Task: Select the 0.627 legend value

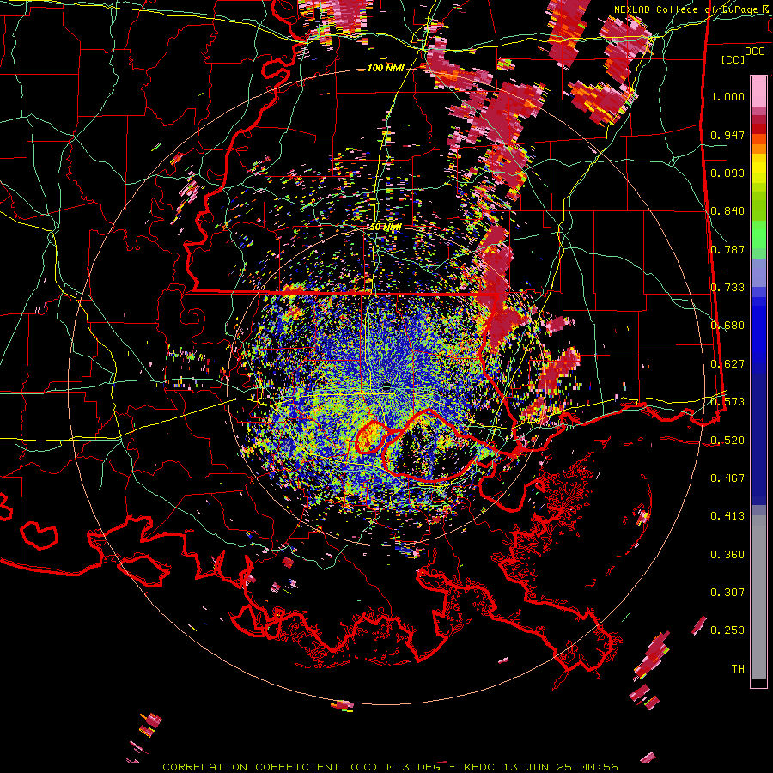Action: [727, 364]
